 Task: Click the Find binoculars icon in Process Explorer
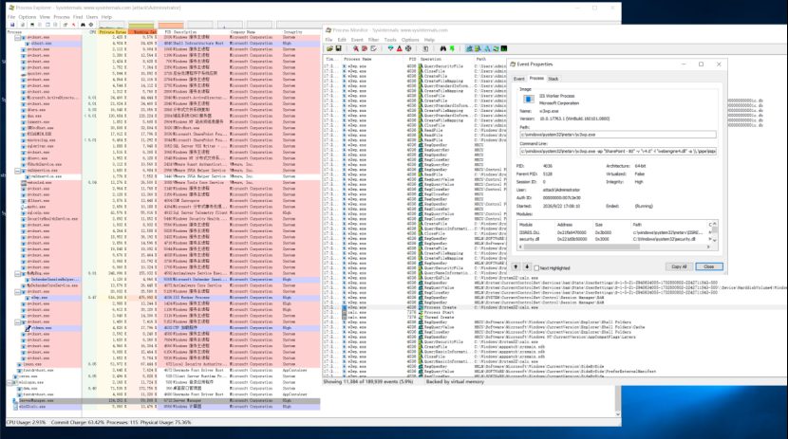83,25
